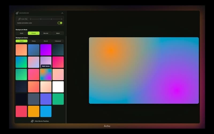
Task: Pick the sky blue solid swatch
Action: click(46, 111)
